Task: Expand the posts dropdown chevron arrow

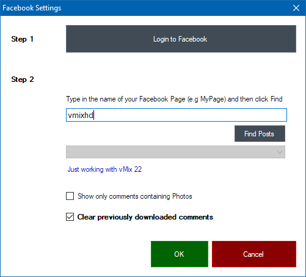Action: [280, 152]
